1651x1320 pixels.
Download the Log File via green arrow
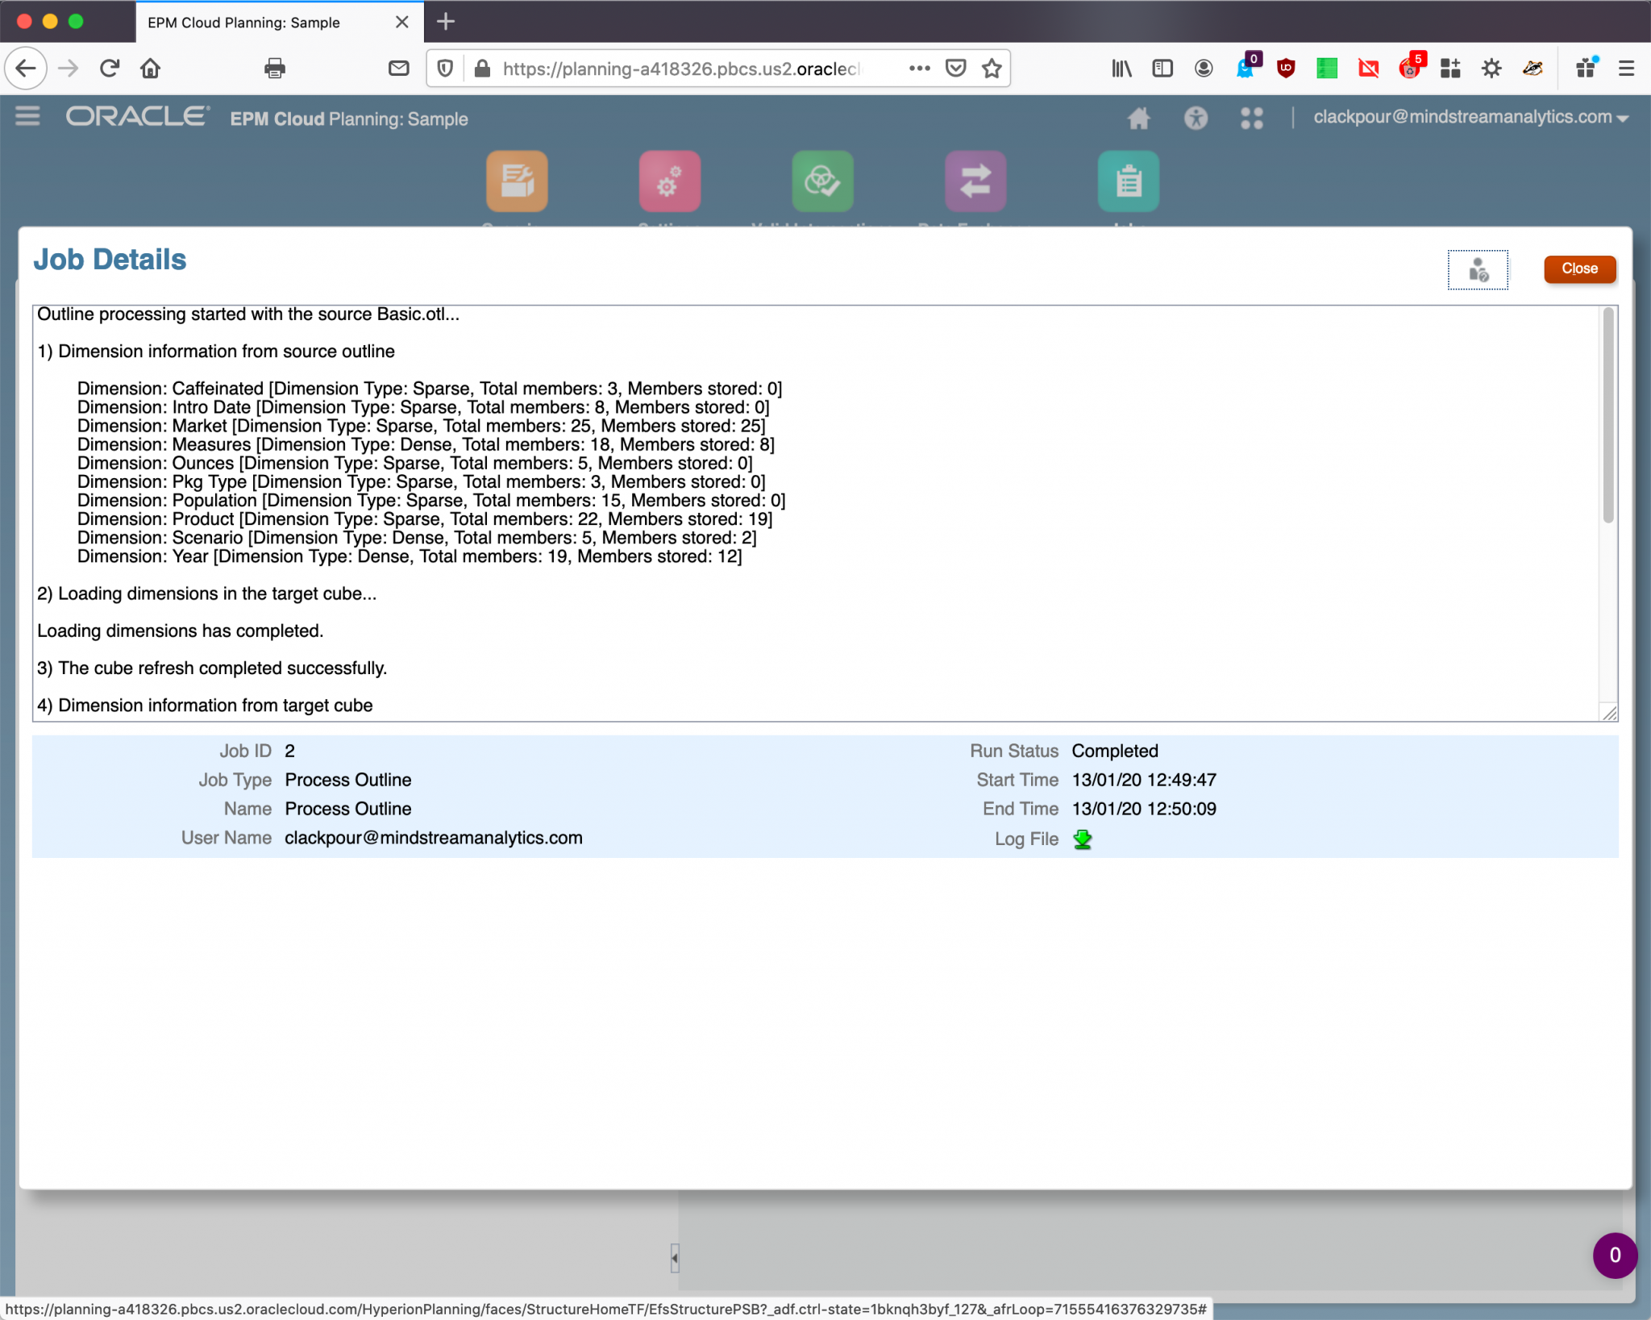click(1083, 839)
